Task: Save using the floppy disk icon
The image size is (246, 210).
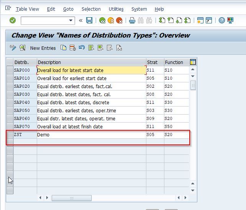Action: tap(89, 20)
